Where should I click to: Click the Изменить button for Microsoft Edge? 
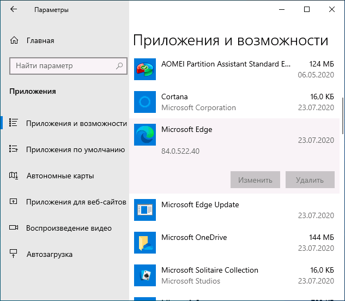[x=255, y=180]
